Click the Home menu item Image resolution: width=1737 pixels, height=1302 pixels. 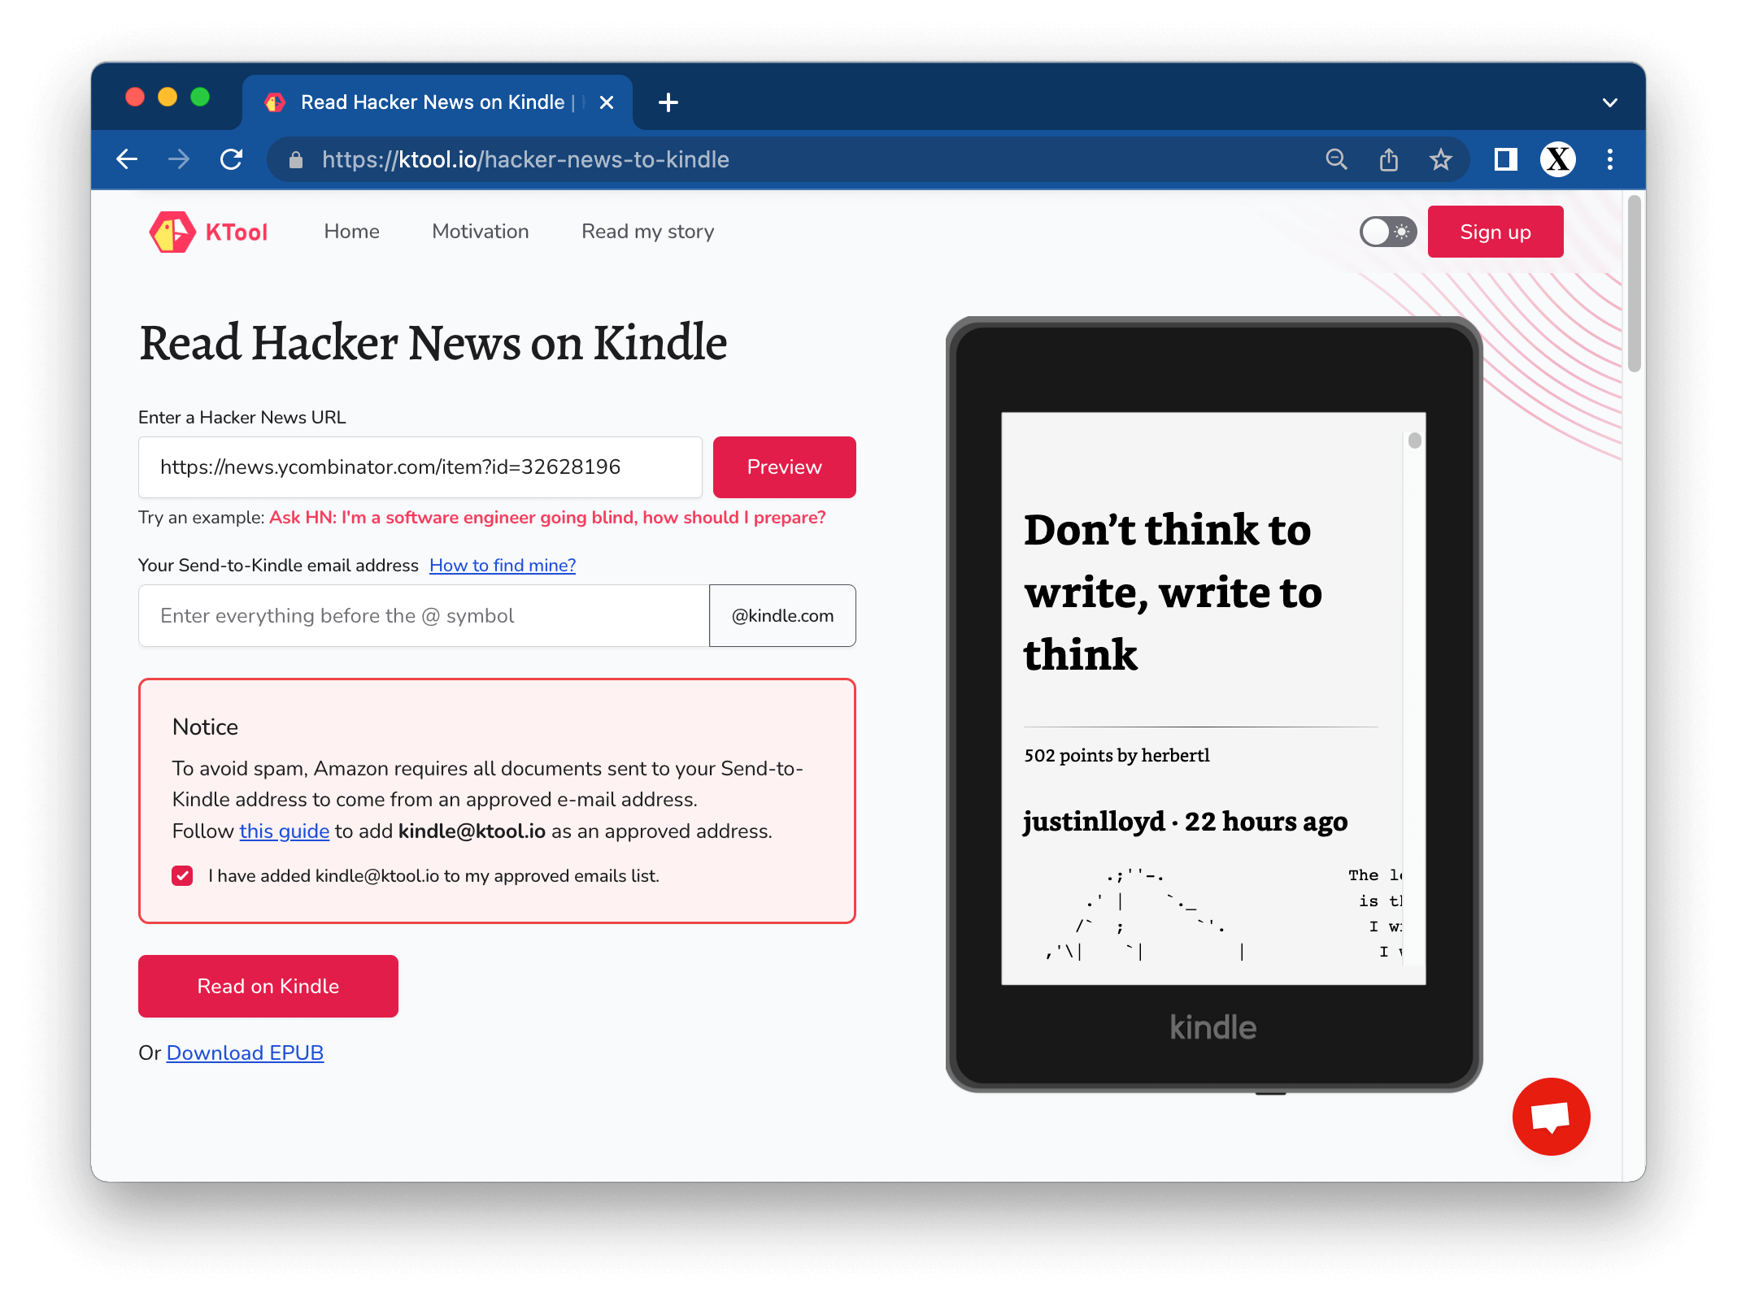coord(351,231)
